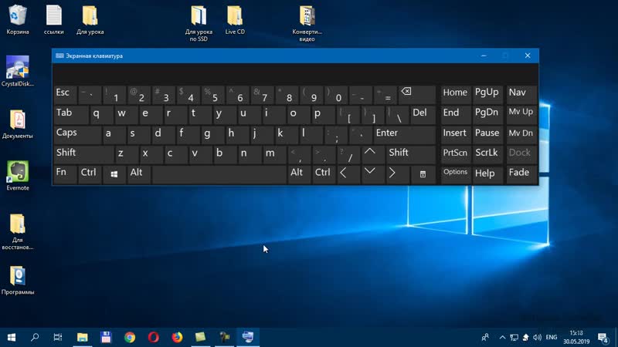Select the Live CD folder icon
Screen dimensions: 618x347
tap(235, 20)
